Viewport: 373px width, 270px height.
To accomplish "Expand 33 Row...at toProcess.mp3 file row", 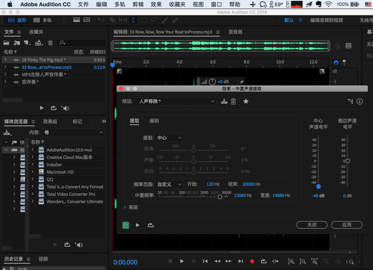I will point(5,67).
